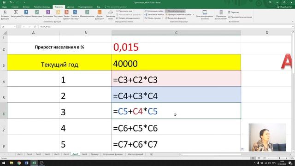This screenshot has width=295, height=166.
Task: Save workbook from quick access toolbar
Action: coord(4,2)
